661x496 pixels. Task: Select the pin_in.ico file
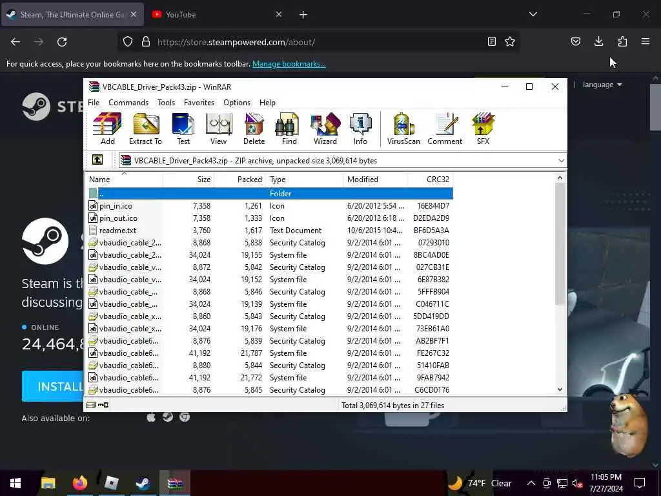point(270,206)
